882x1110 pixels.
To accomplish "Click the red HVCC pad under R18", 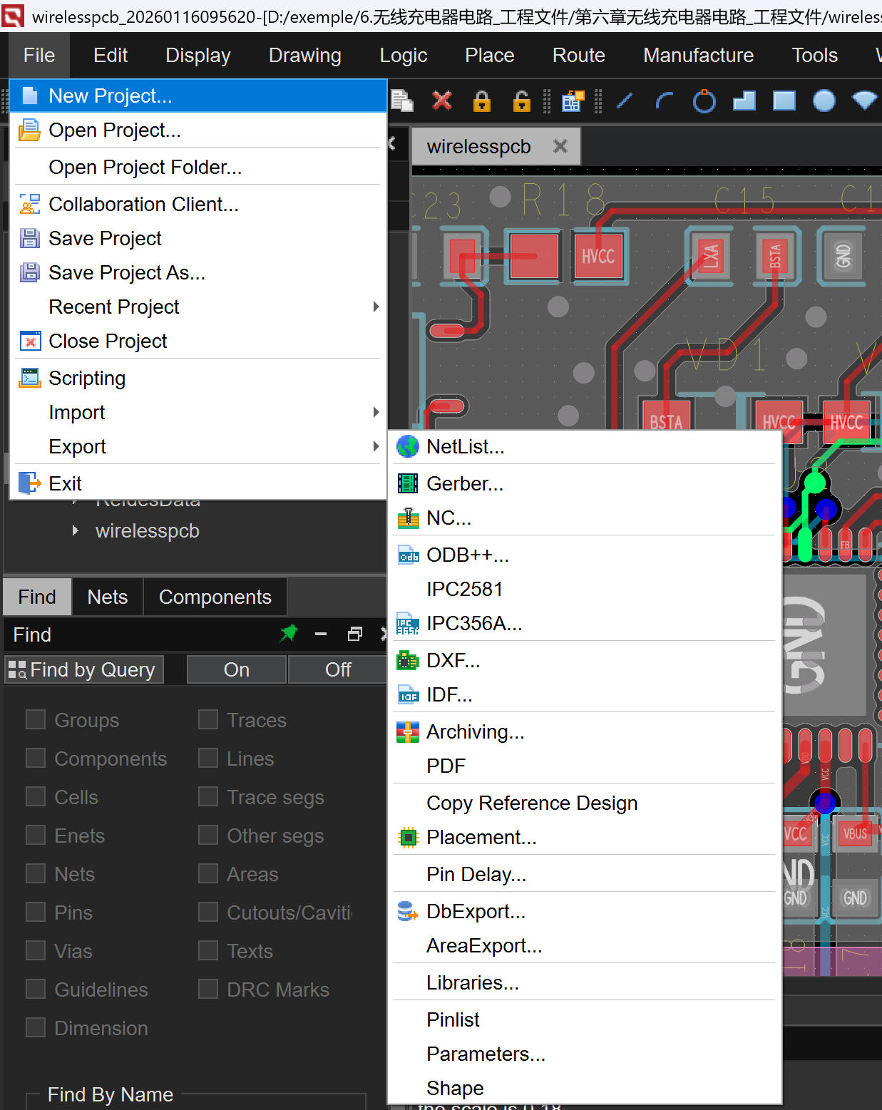I will (x=598, y=257).
